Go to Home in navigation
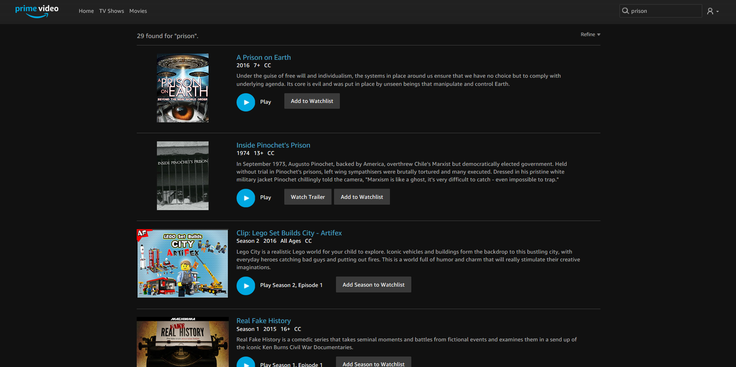Viewport: 736px width, 367px height. pos(86,11)
